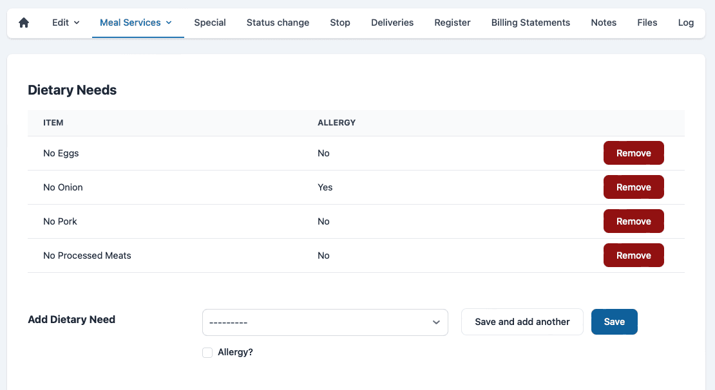Image resolution: width=715 pixels, height=390 pixels.
Task: Remove the No Eggs dietary need
Action: point(633,153)
